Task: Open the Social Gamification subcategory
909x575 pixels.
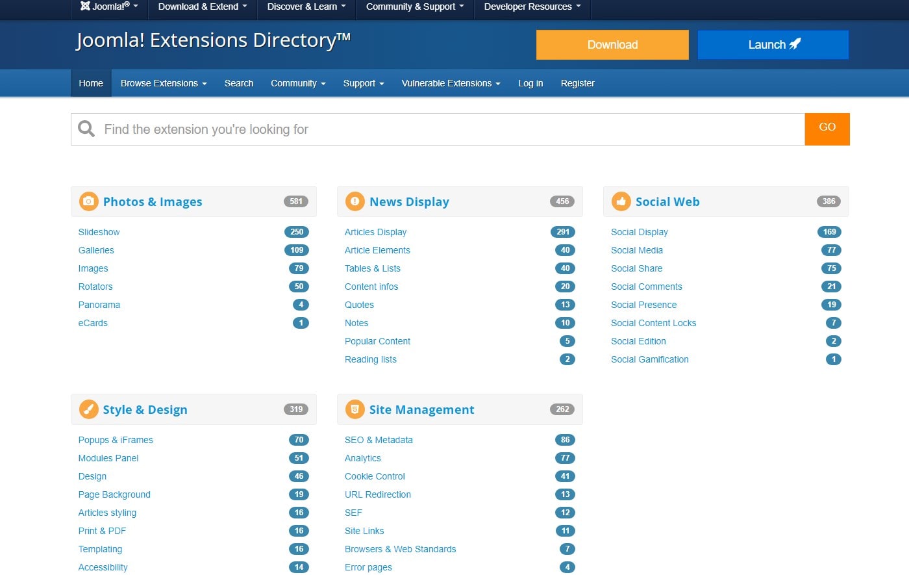Action: (x=650, y=359)
